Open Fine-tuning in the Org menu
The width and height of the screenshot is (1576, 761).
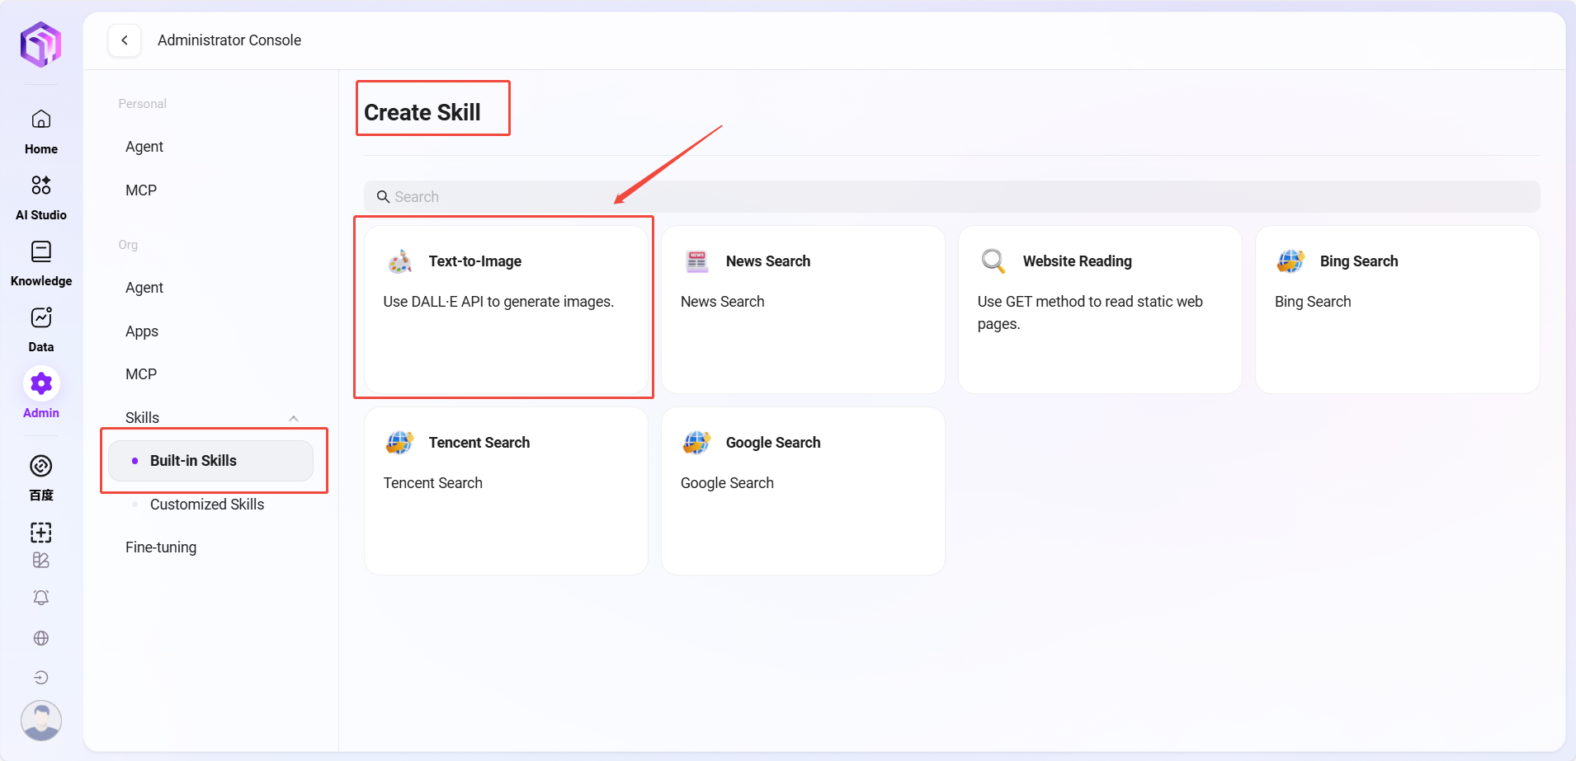[161, 547]
